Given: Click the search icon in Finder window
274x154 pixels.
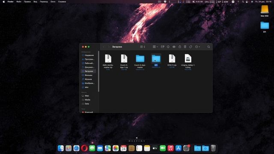Looking at the screenshot, I should coord(208,47).
